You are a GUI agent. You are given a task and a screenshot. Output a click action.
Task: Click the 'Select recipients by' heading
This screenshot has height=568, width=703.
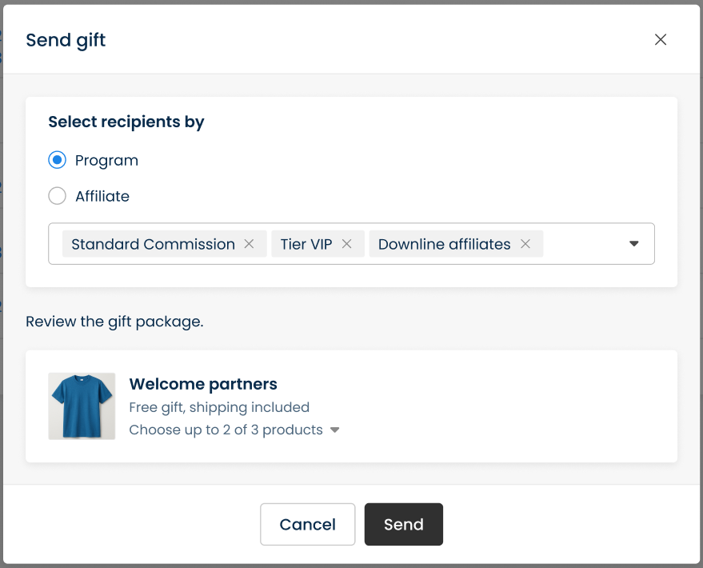126,122
